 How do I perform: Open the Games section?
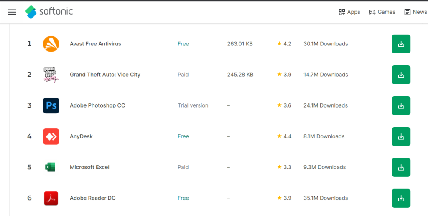[382, 12]
